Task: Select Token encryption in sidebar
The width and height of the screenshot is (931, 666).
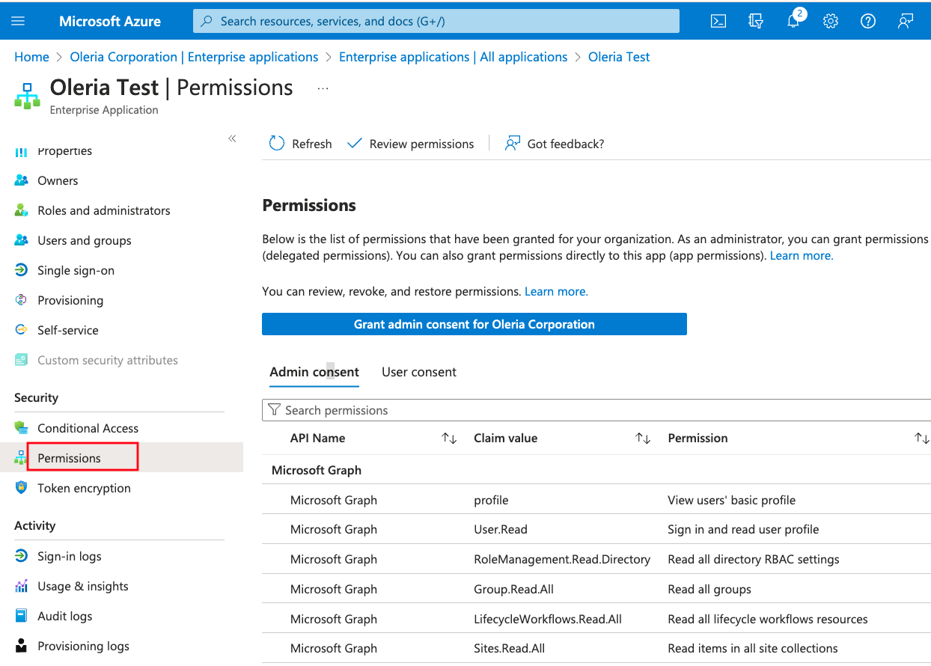Action: click(x=83, y=488)
